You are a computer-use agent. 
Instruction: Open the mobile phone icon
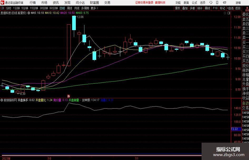point(217,3)
